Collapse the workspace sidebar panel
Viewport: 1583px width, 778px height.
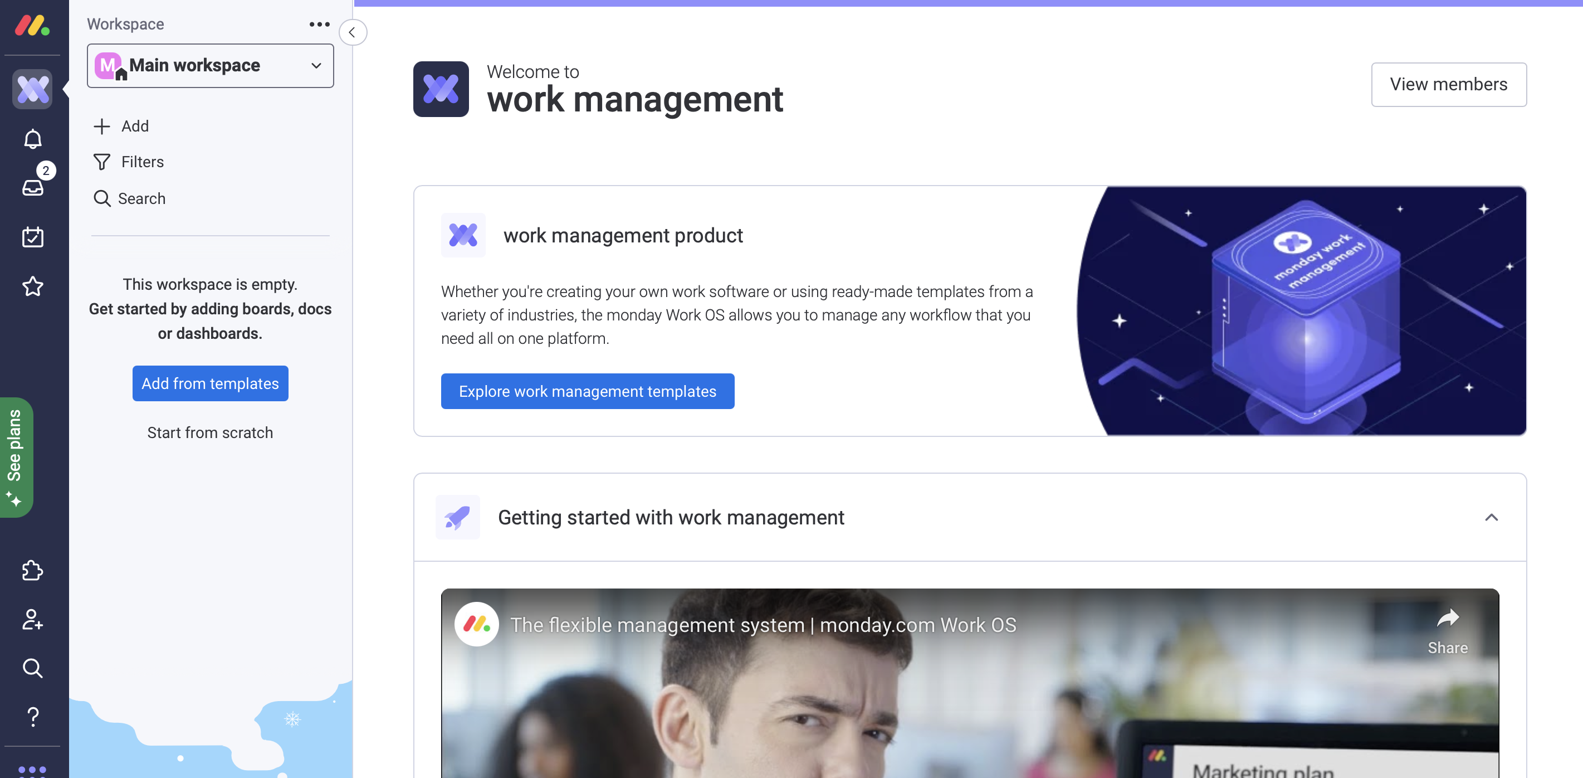pyautogui.click(x=352, y=32)
